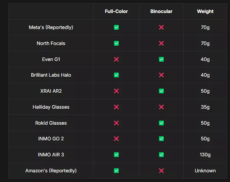230x182 pixels.
Task: Click the Binocular column header
Action: pos(161,11)
